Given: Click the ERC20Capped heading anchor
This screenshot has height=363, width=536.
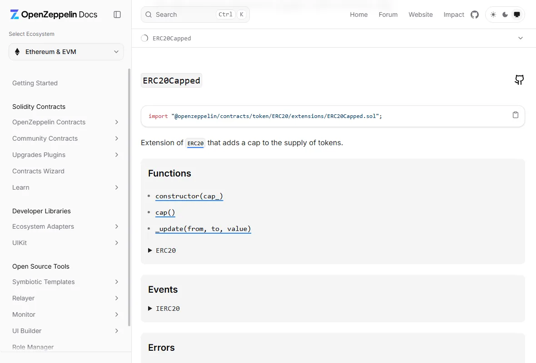Looking at the screenshot, I should coord(171,81).
